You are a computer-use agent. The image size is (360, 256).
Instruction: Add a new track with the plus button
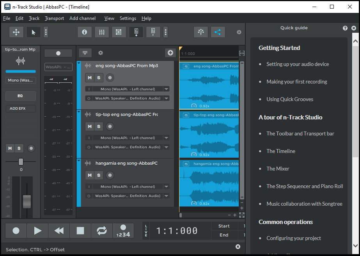(x=170, y=53)
